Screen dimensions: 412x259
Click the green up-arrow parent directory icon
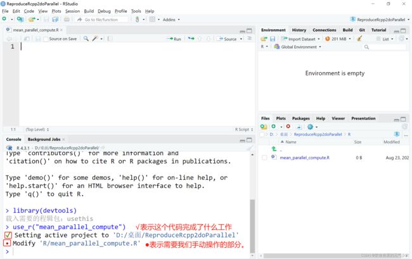274,149
